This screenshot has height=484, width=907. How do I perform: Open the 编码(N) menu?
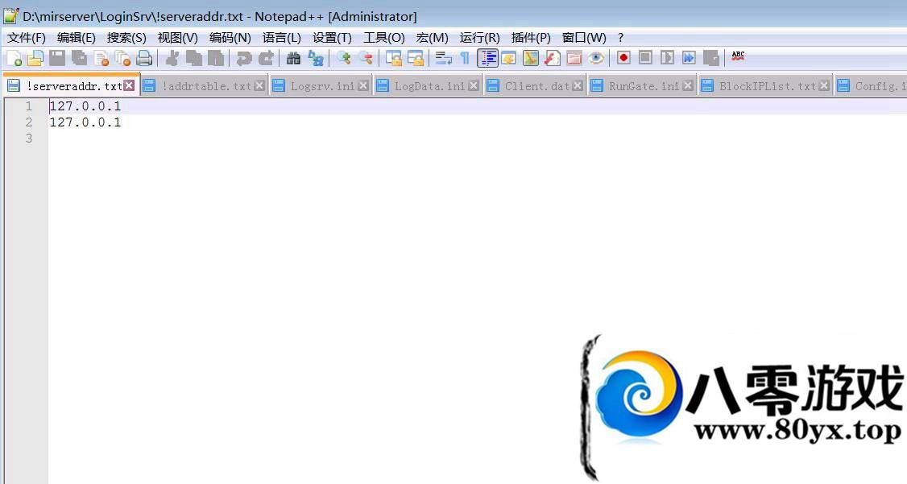[230, 38]
